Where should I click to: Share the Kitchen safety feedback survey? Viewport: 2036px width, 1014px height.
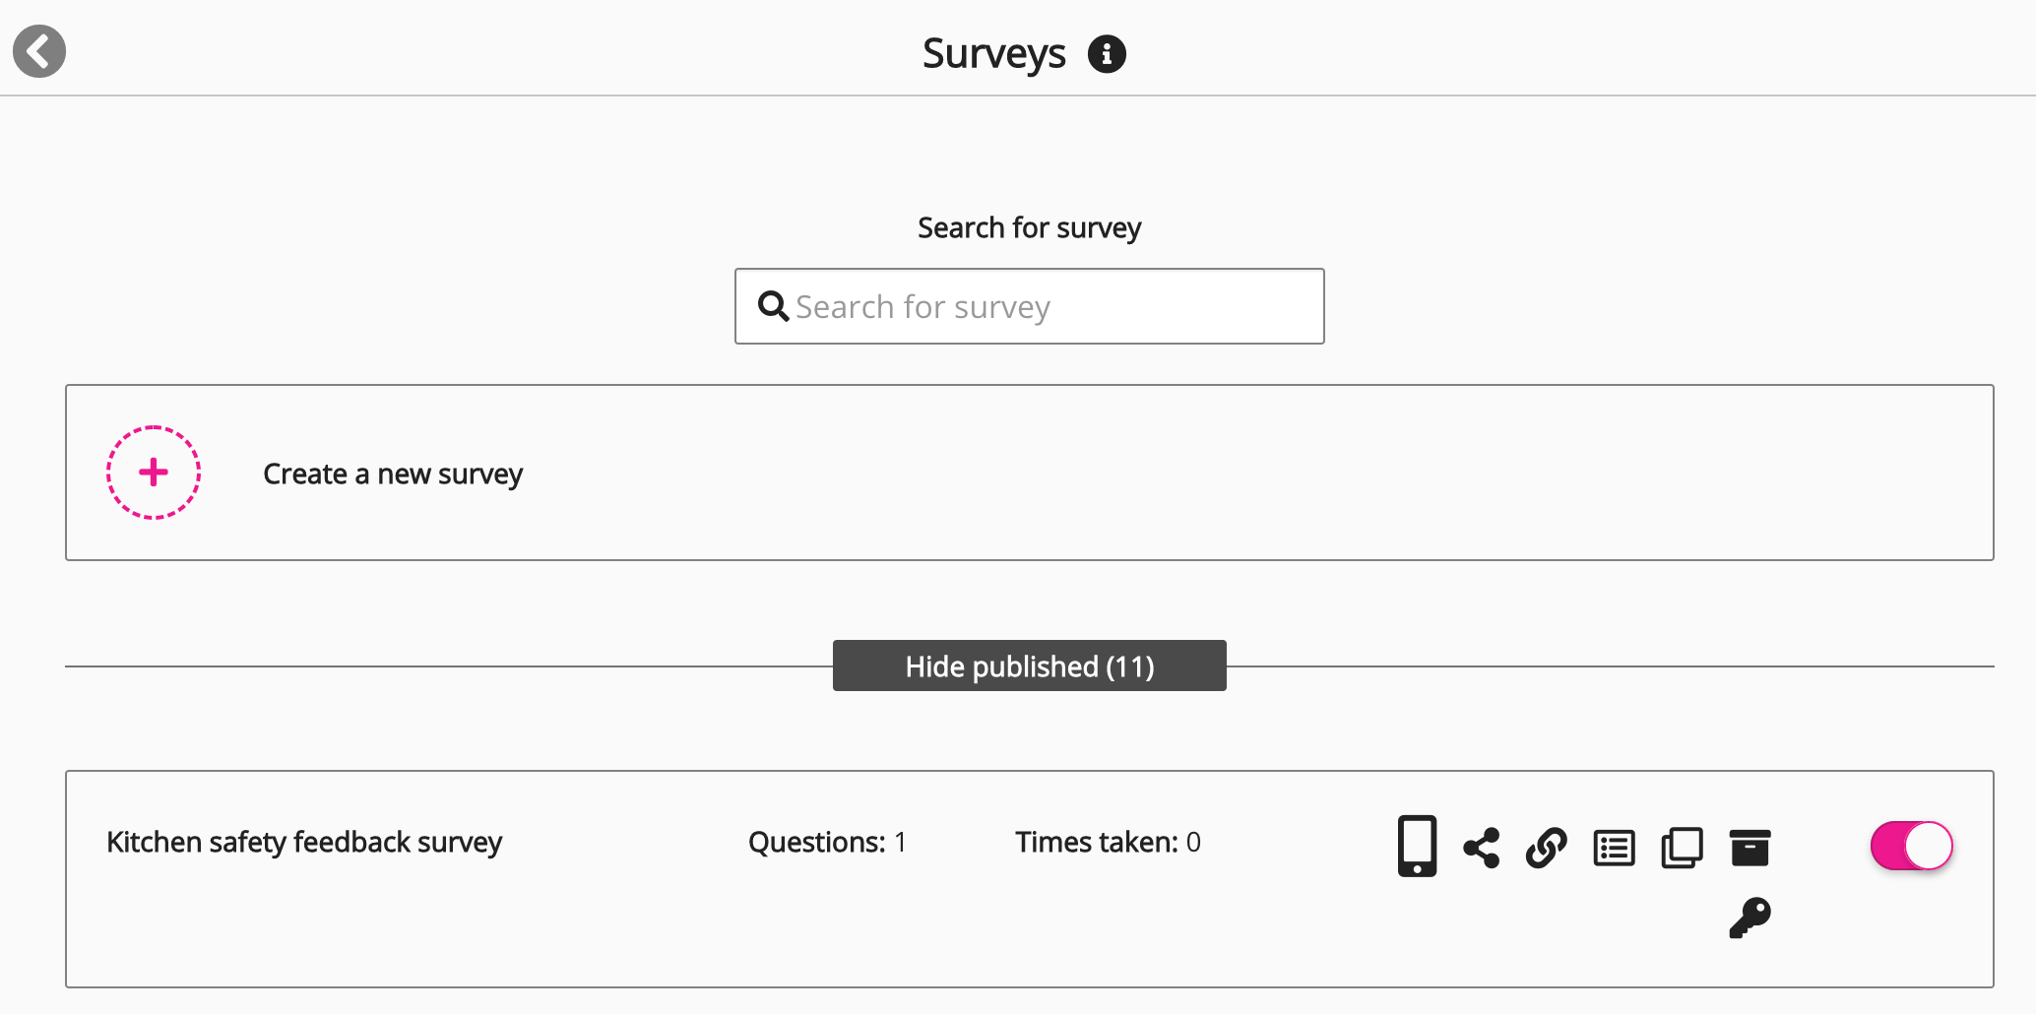click(1482, 848)
